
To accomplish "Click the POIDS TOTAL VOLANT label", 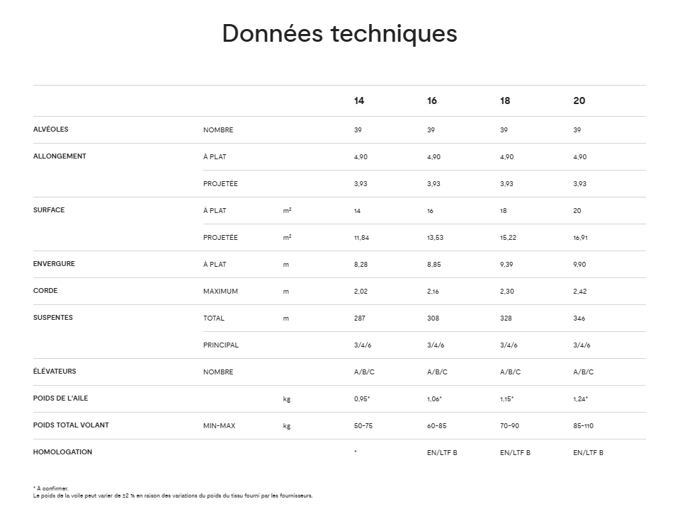I will tap(71, 425).
